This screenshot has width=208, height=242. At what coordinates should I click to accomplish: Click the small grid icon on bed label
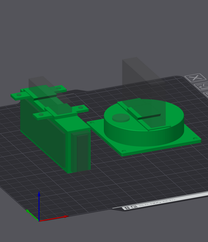[x=126, y=208]
